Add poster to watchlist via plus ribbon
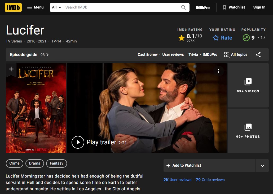Viewport: 273px width, 194px height. pos(11,69)
